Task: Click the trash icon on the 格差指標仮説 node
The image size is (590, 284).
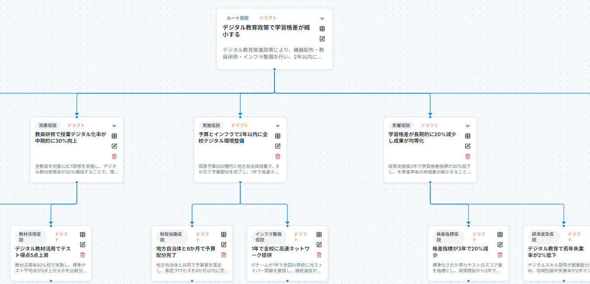Action: (x=500, y=255)
